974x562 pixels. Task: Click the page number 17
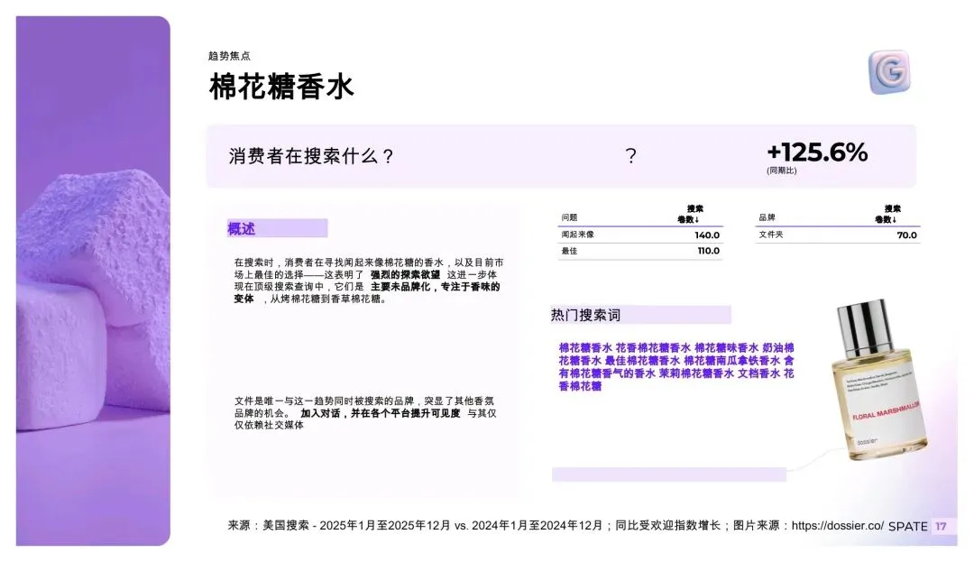click(941, 526)
